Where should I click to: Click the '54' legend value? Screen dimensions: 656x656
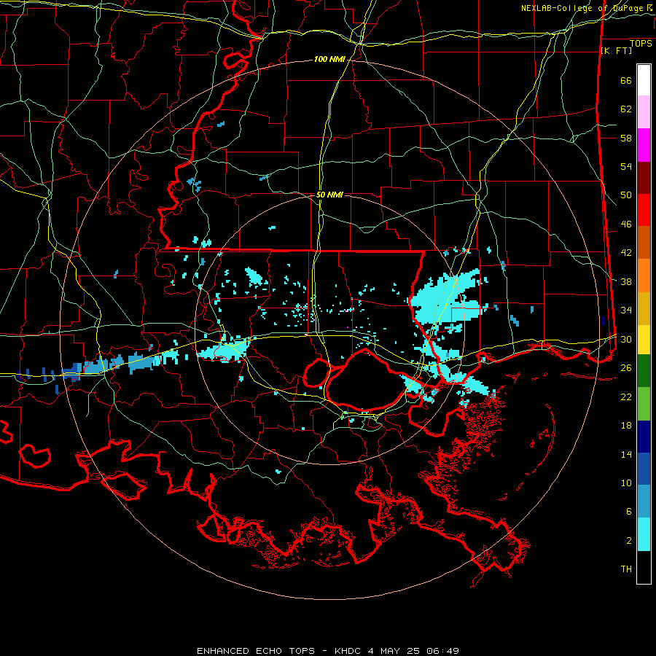click(x=626, y=166)
